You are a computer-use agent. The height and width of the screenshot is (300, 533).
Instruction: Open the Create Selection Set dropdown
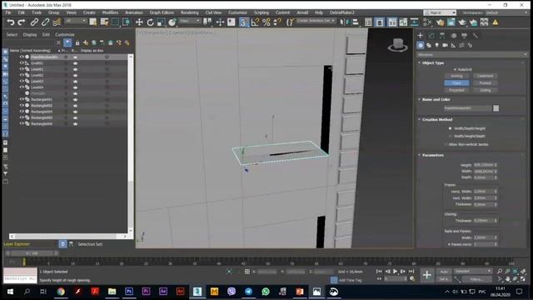316,21
